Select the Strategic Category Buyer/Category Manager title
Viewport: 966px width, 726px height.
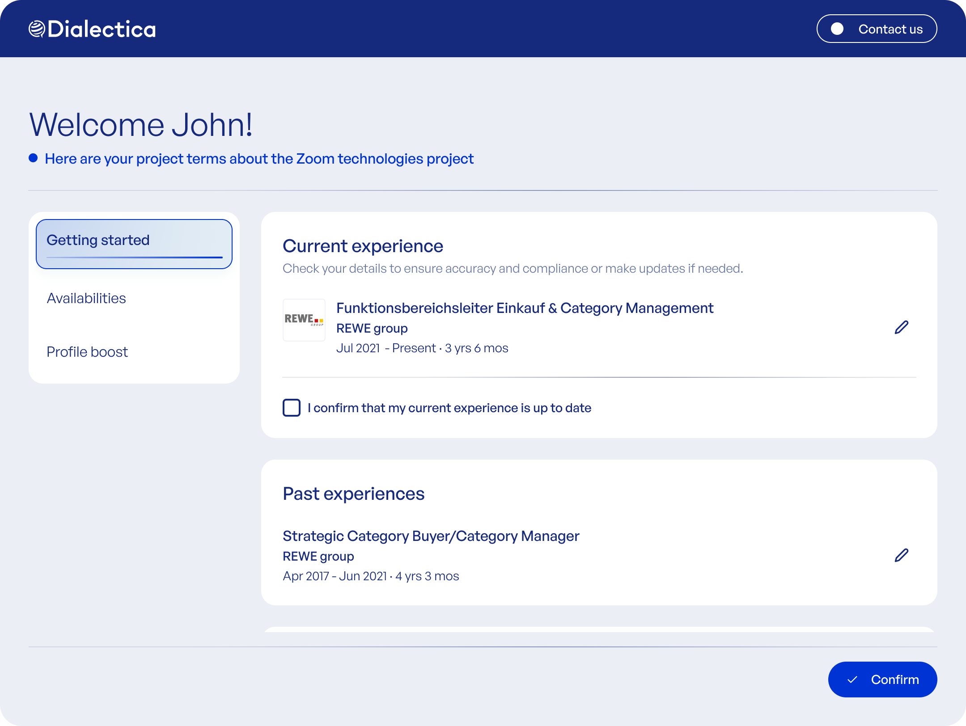pos(431,536)
